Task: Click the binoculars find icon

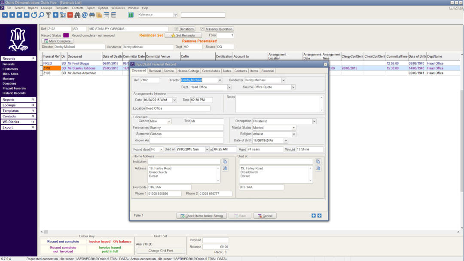Action: coord(77,15)
